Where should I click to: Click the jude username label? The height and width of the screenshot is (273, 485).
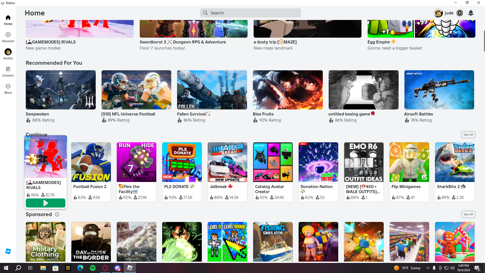pyautogui.click(x=449, y=13)
